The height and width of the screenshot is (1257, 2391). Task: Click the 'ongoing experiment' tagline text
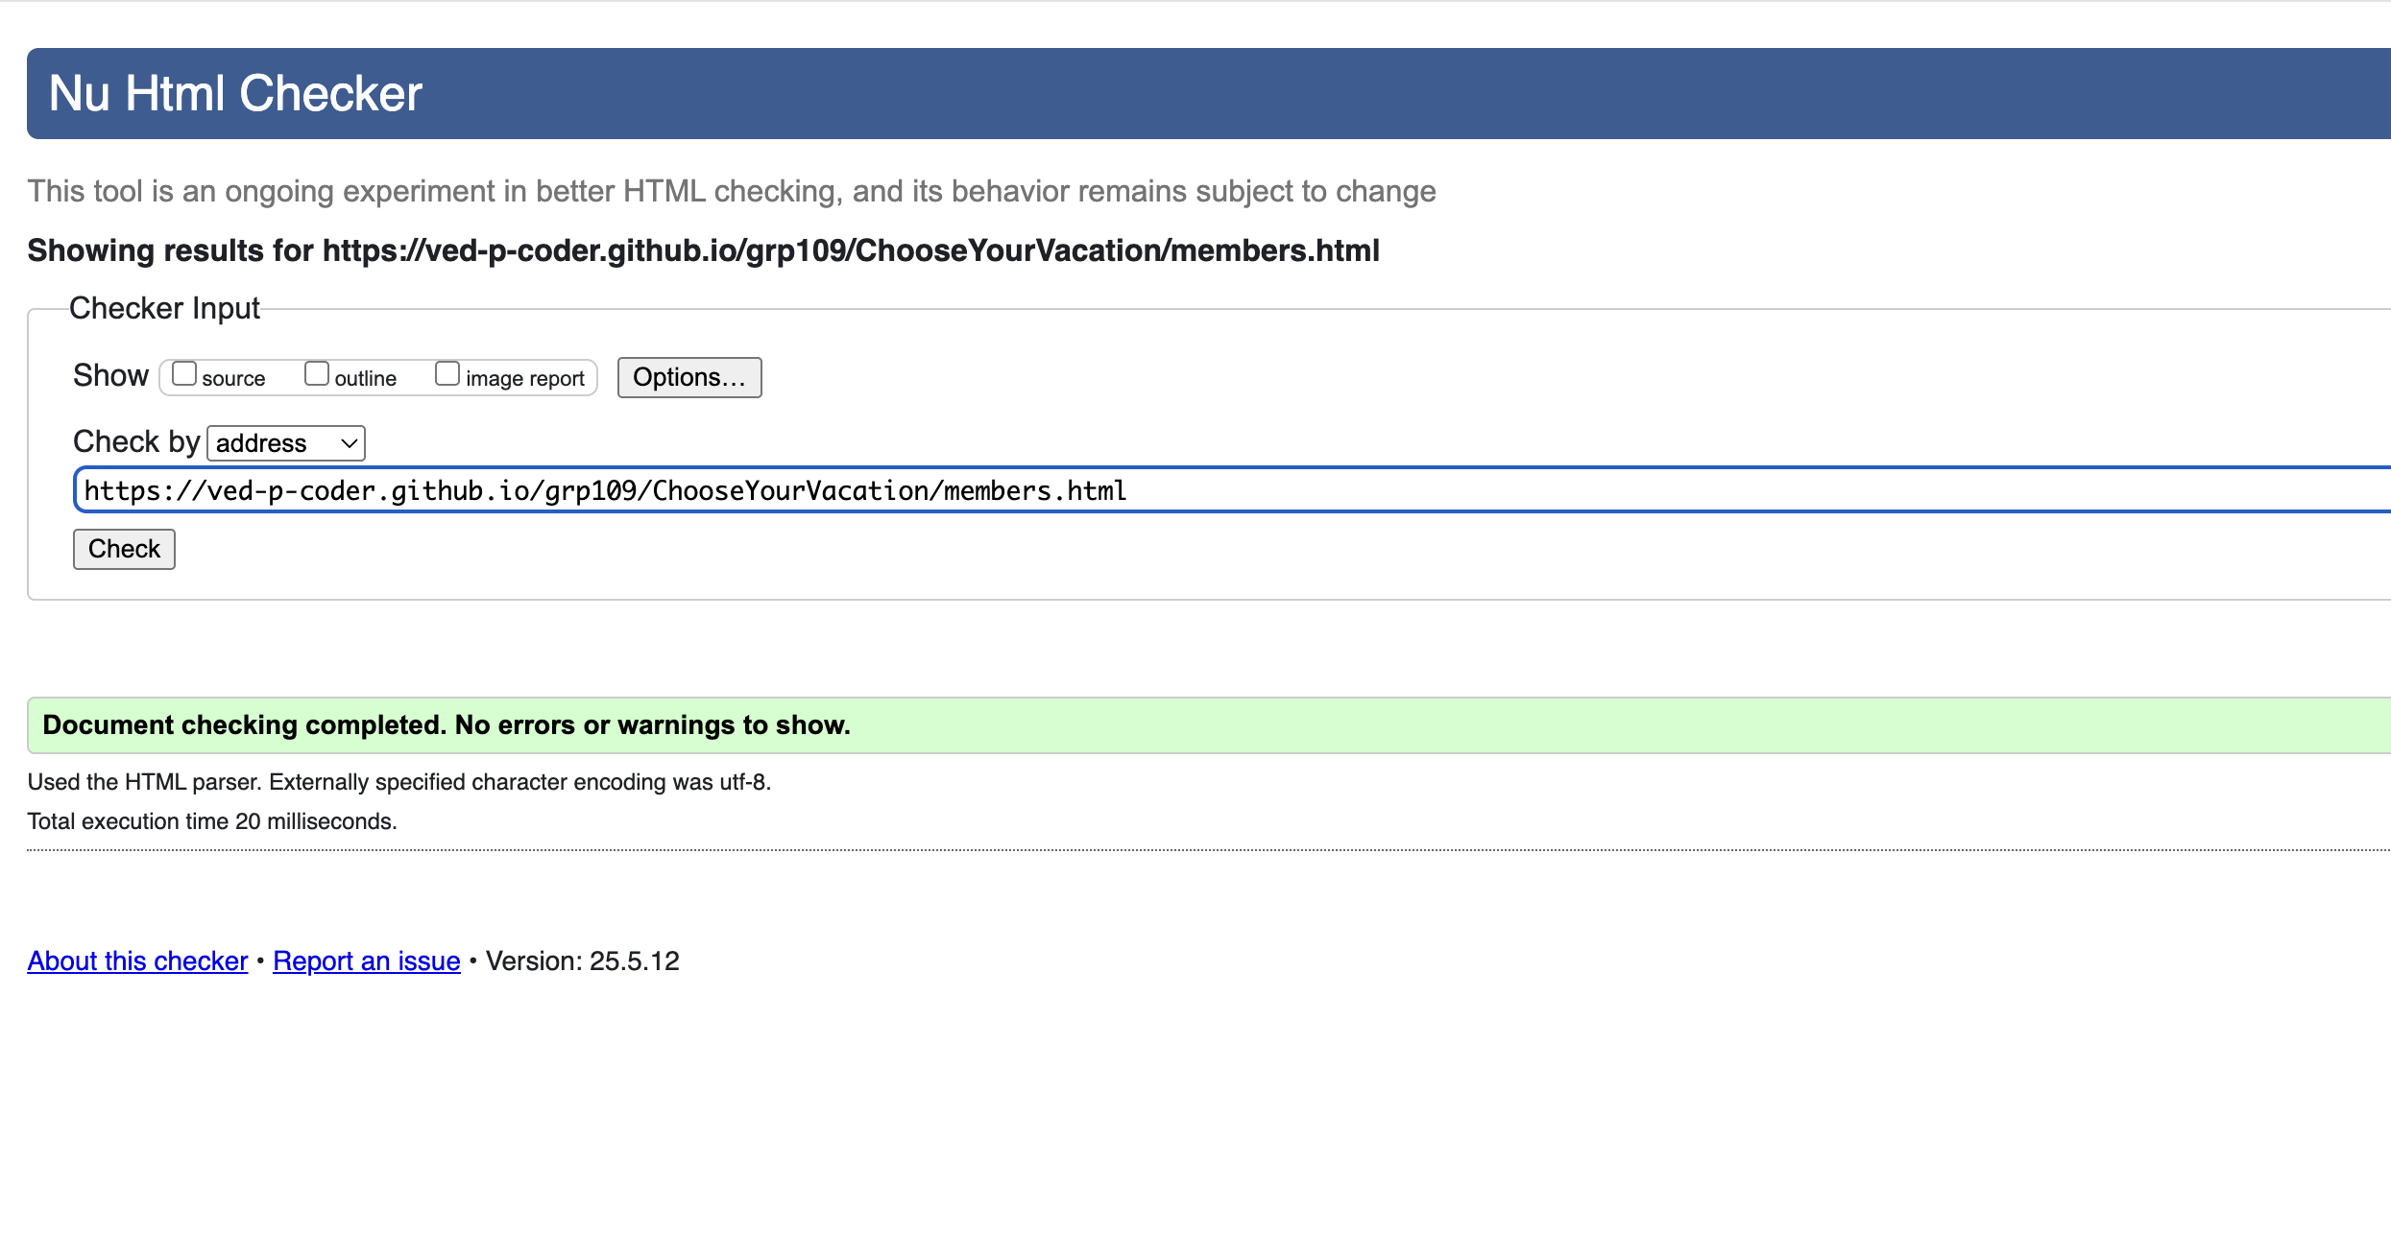click(x=732, y=191)
